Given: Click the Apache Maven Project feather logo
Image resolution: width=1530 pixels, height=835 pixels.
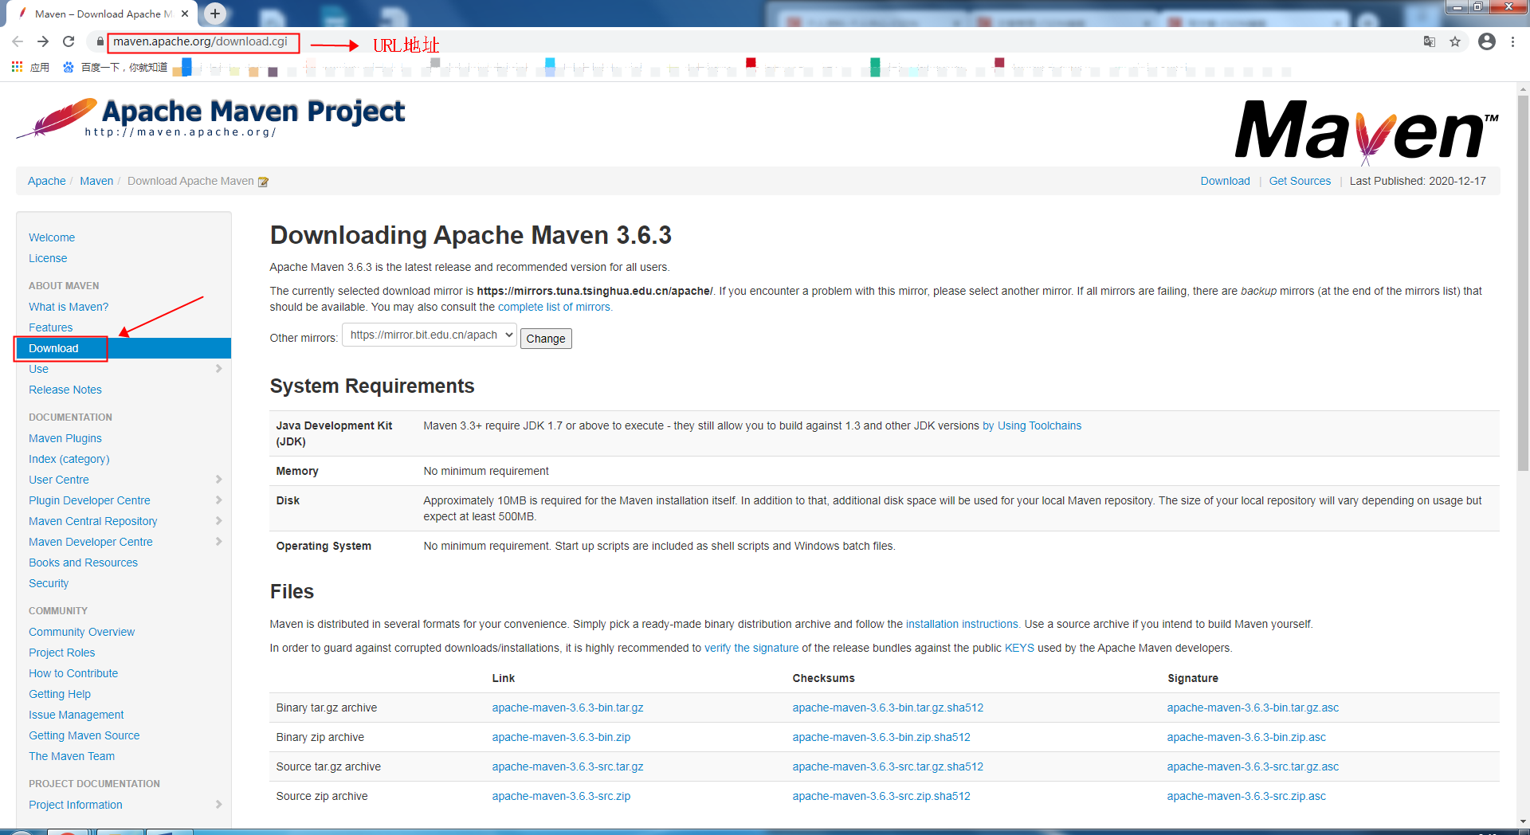Looking at the screenshot, I should point(210,118).
